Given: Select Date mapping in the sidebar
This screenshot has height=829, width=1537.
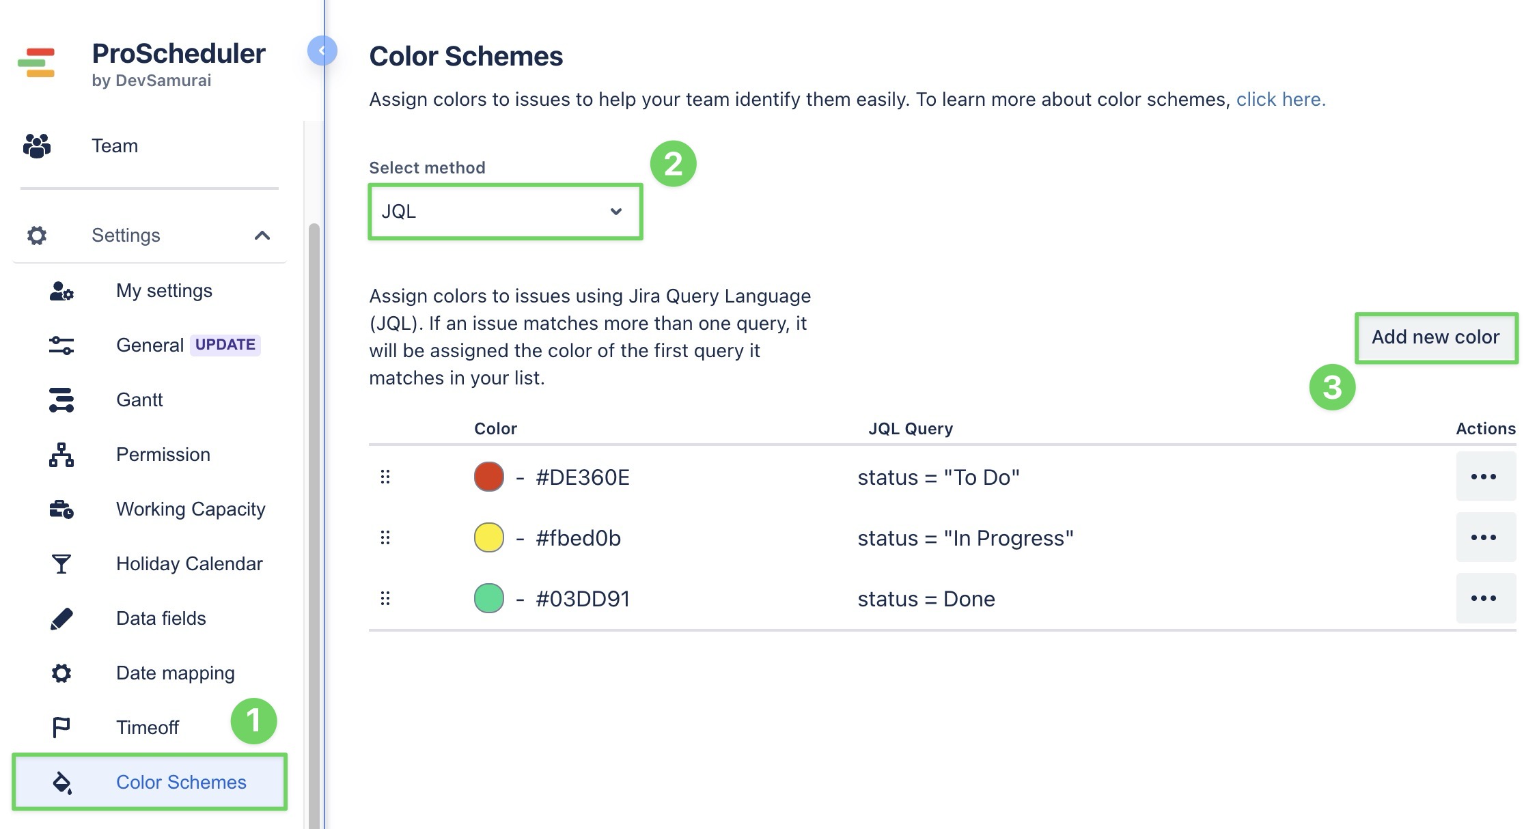Looking at the screenshot, I should click(x=175, y=673).
